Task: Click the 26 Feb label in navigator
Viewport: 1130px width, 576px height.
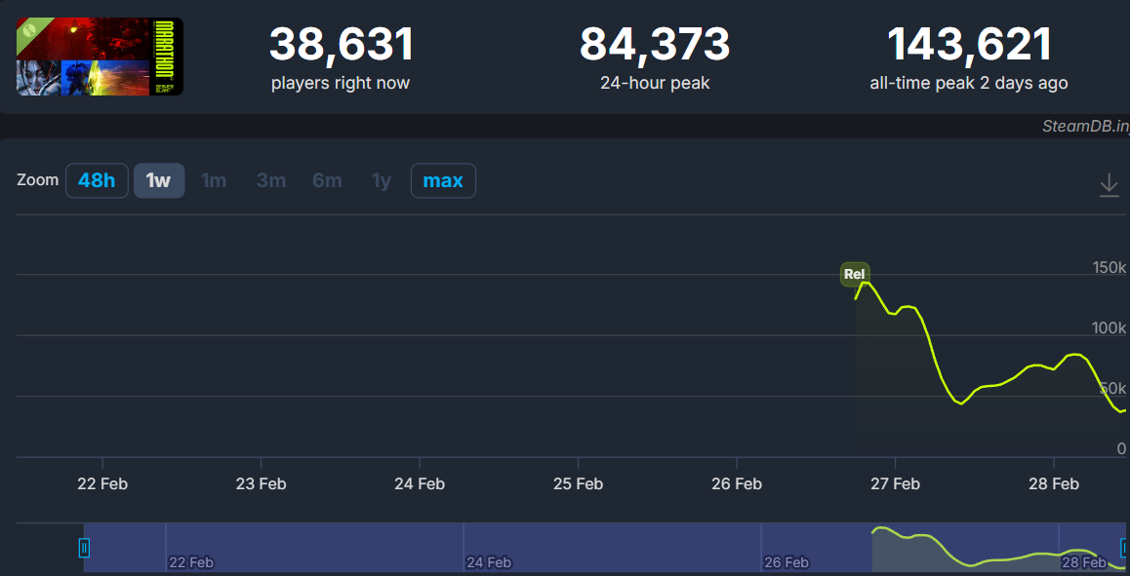Action: pos(787,561)
